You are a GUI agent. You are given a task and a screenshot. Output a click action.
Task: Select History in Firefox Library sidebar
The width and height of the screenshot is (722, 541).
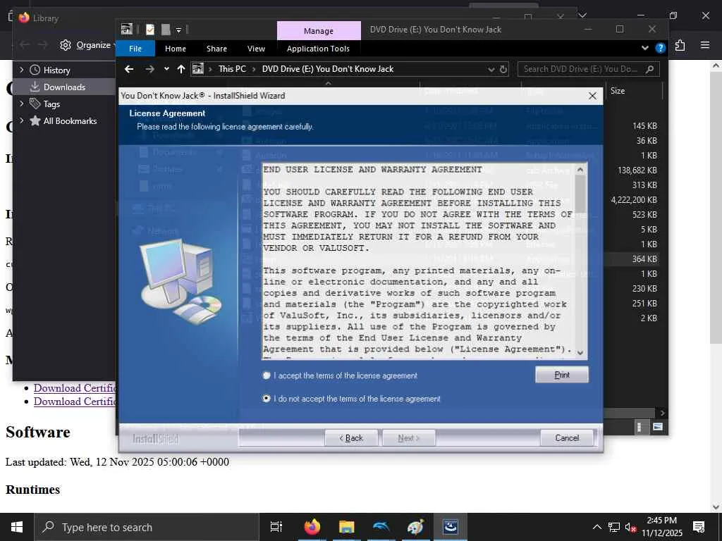point(56,70)
